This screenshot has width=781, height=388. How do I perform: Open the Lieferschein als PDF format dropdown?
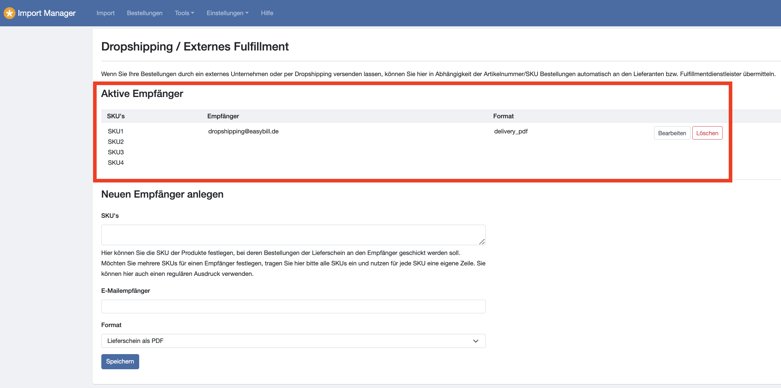(293, 341)
